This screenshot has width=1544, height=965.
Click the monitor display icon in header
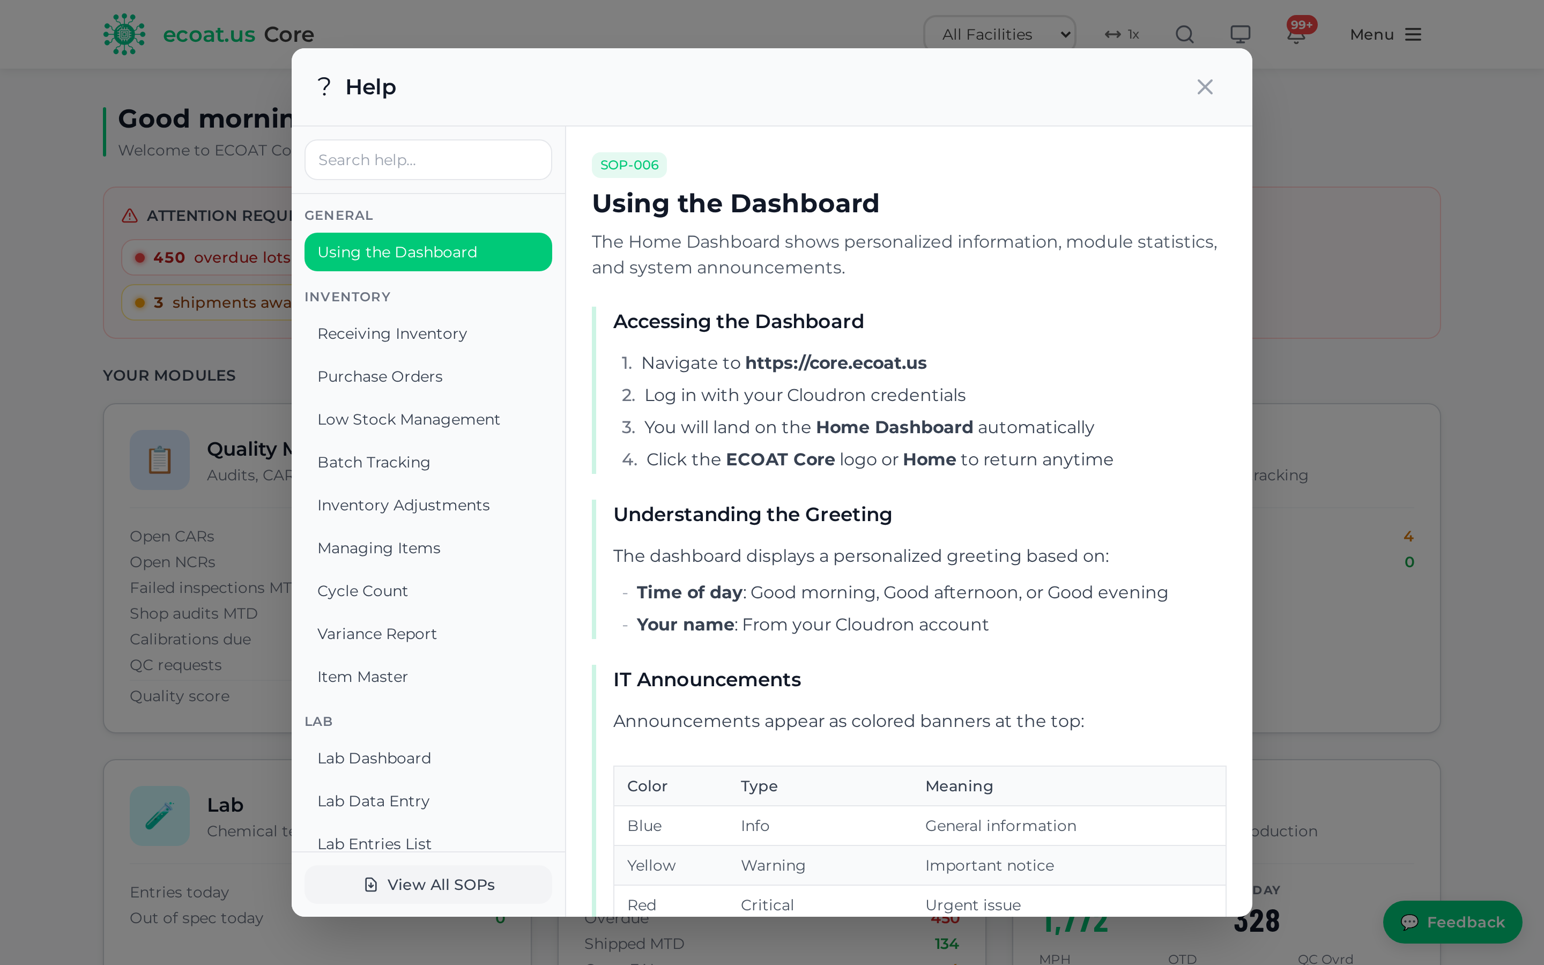[x=1241, y=34]
